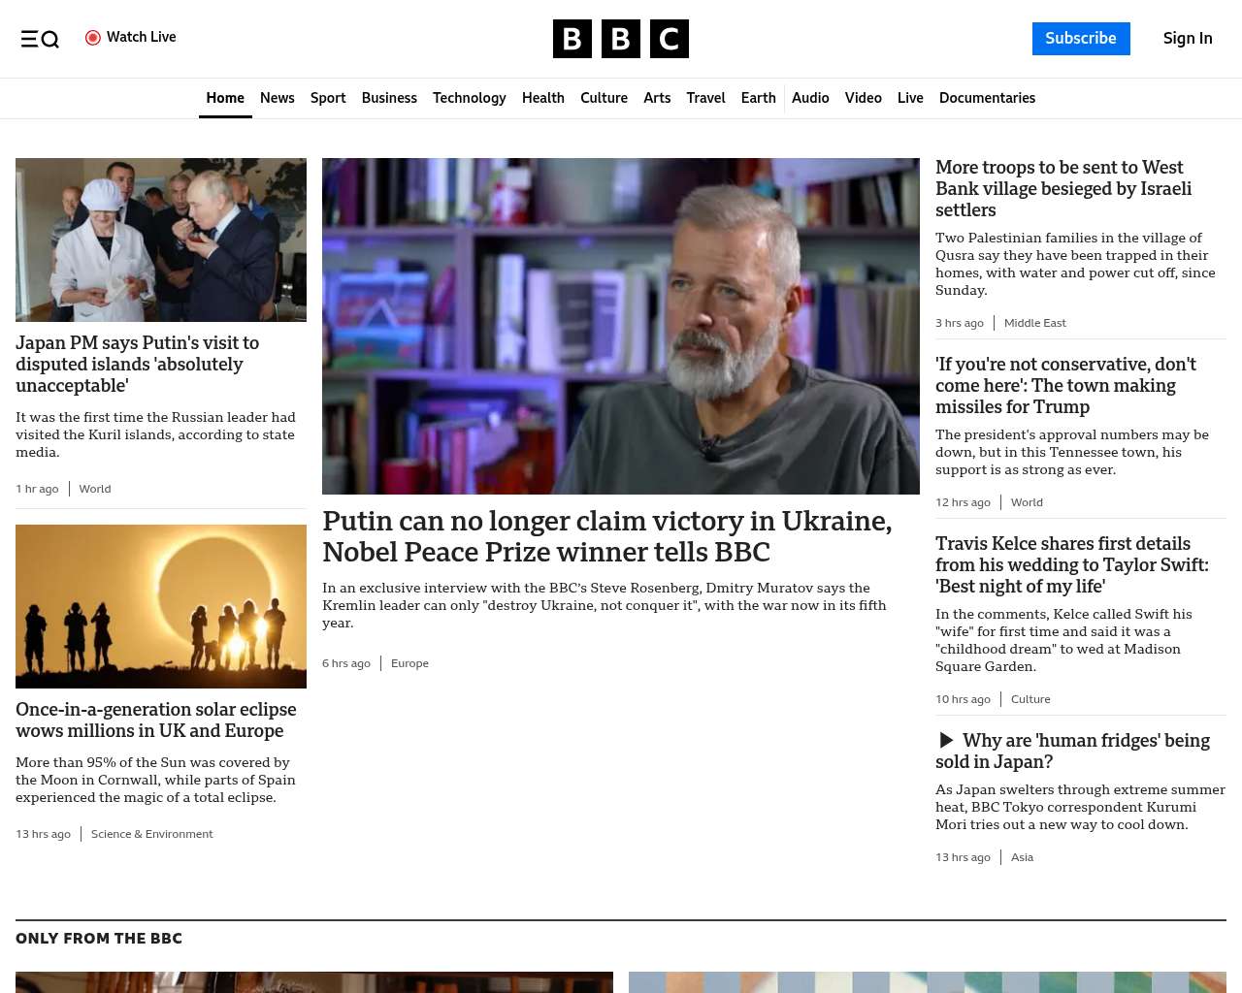
Task: Click World tag under Trump missiles story
Action: (1027, 502)
